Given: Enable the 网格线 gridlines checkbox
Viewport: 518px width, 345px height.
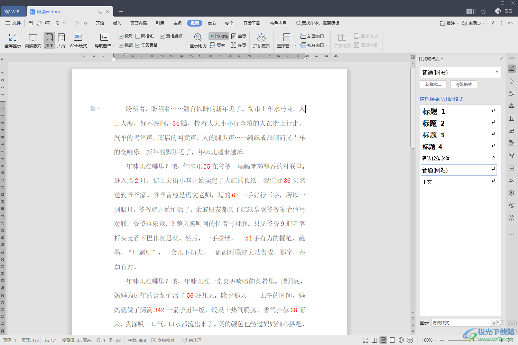Looking at the screenshot, I should [x=138, y=36].
